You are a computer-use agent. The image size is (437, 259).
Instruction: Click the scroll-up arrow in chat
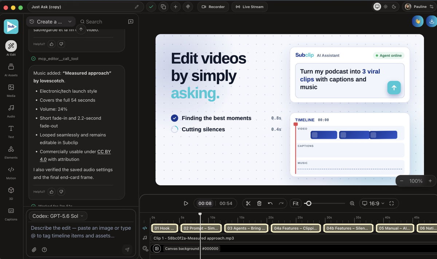[81, 29]
